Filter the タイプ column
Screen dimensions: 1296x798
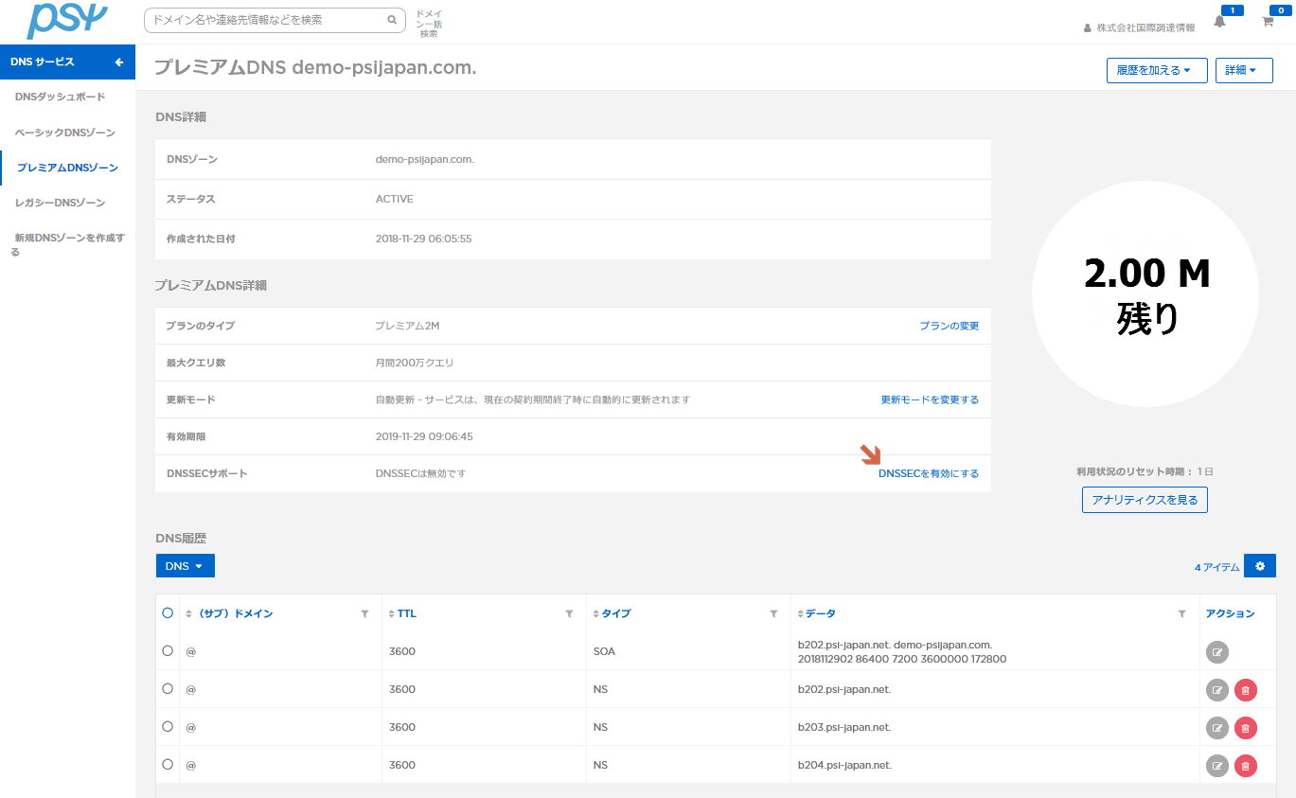point(773,614)
